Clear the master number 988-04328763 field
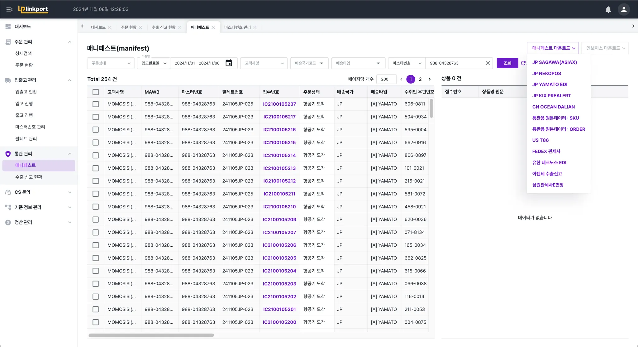The image size is (638, 347). [488, 63]
